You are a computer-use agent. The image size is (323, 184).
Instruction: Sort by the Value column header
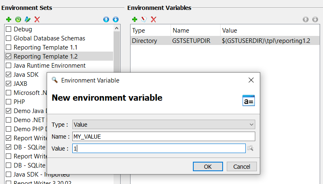click(270, 31)
